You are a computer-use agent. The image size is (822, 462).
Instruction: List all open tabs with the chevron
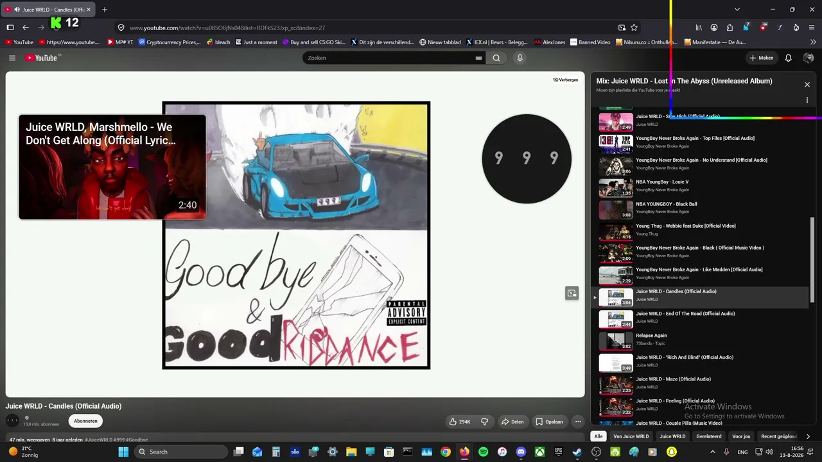737,10
